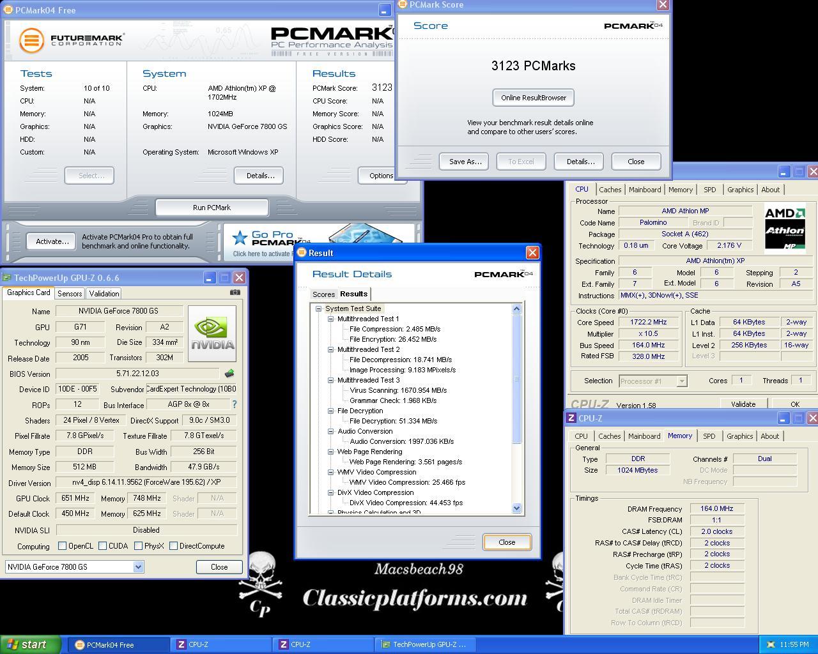
Task: Click the first CPU-Z taskbar item
Action: pos(220,644)
